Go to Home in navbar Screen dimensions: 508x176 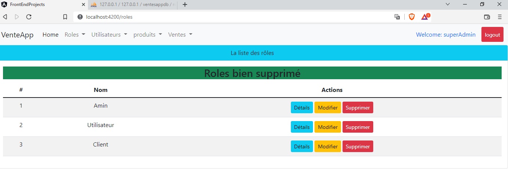pyautogui.click(x=51, y=34)
